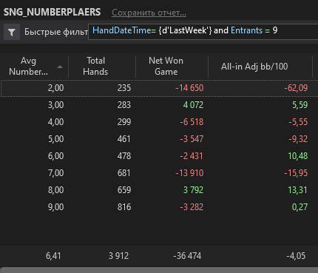The image size is (318, 273).
Task: Click Net Won value -13 910
Action: [189, 173]
